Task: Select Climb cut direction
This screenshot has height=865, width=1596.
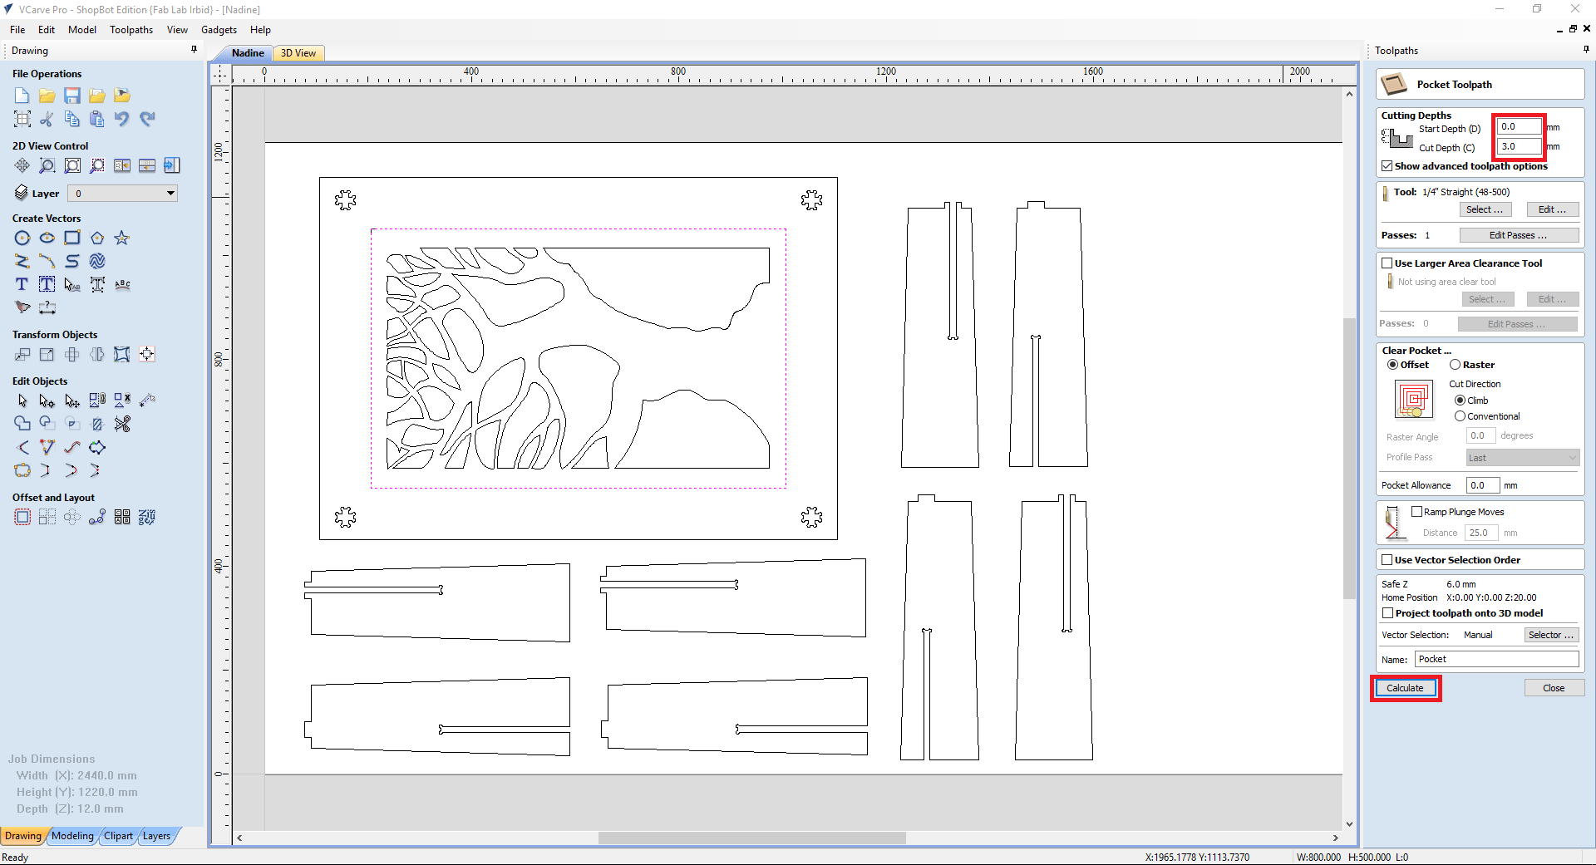Action: pos(1460,401)
